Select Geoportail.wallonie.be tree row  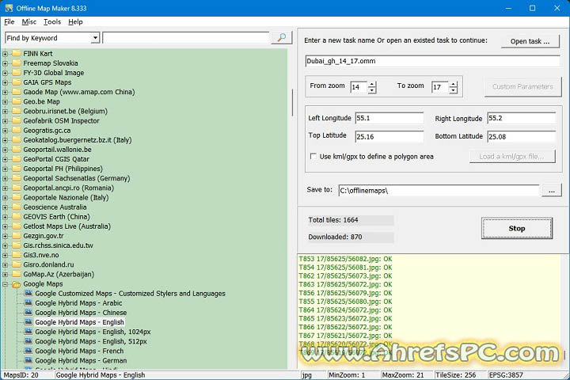[57, 150]
